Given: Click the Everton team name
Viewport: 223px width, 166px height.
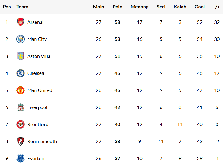Looking at the screenshot, I should tap(36, 159).
